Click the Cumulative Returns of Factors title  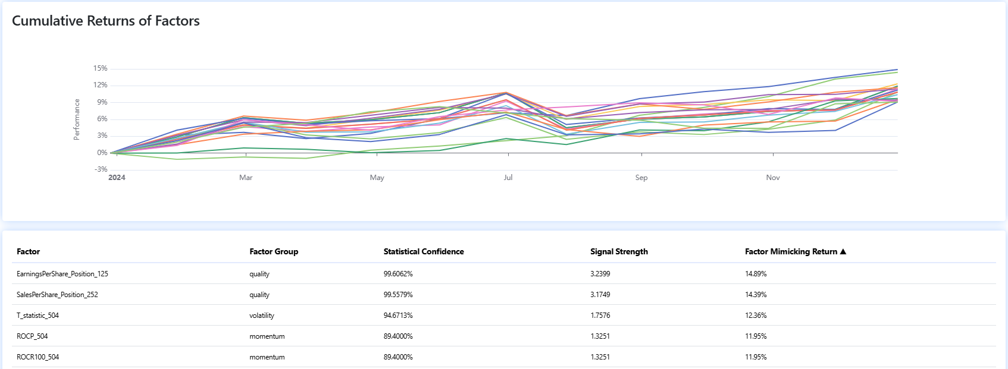pyautogui.click(x=106, y=21)
